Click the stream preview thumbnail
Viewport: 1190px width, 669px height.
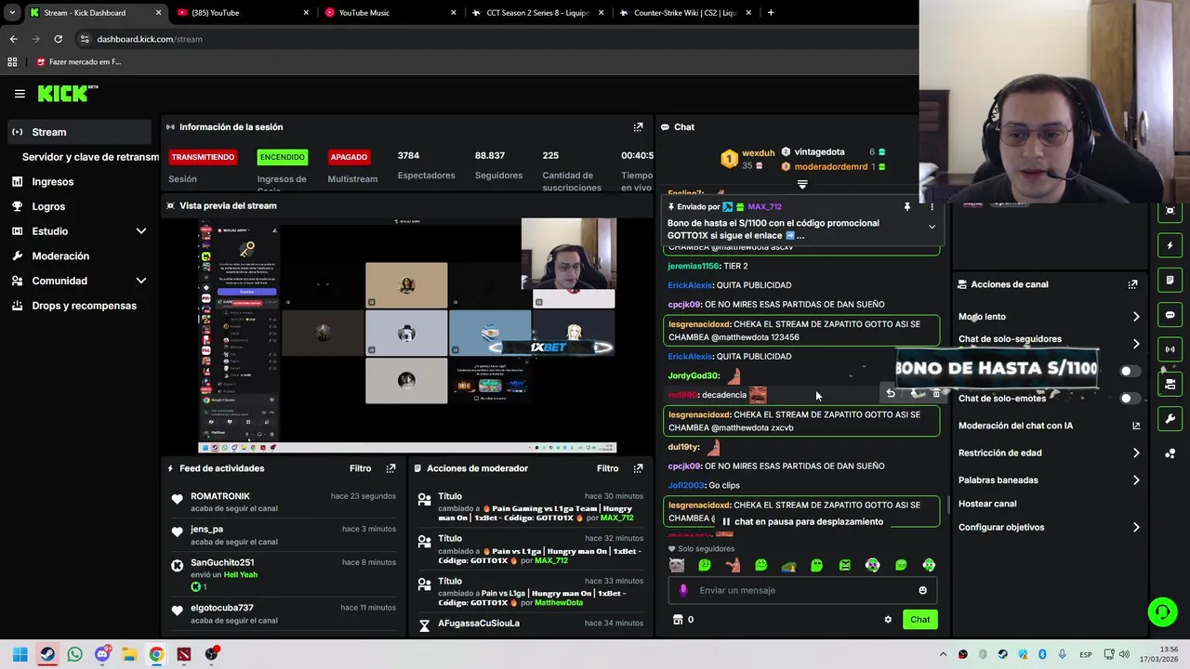tap(406, 336)
